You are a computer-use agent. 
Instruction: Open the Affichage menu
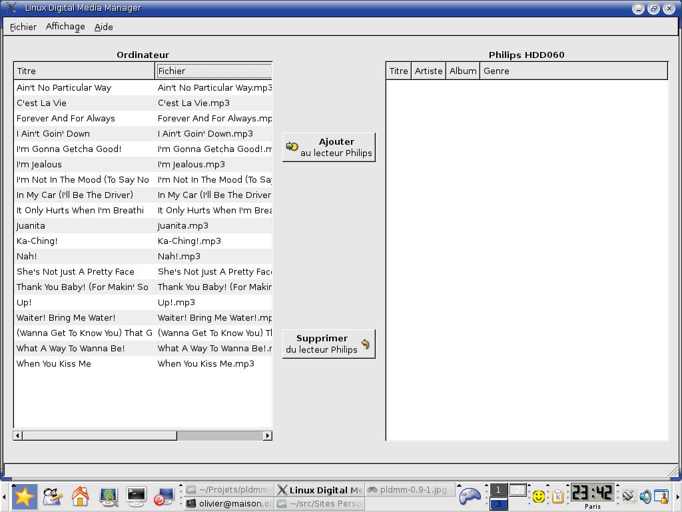coord(65,27)
